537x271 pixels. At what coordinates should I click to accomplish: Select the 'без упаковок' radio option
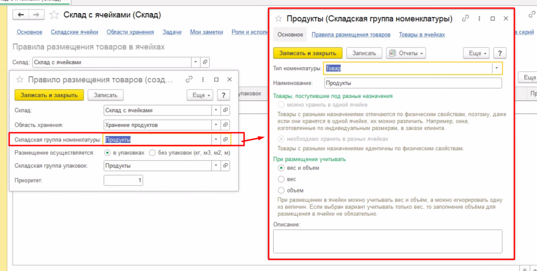(152, 153)
